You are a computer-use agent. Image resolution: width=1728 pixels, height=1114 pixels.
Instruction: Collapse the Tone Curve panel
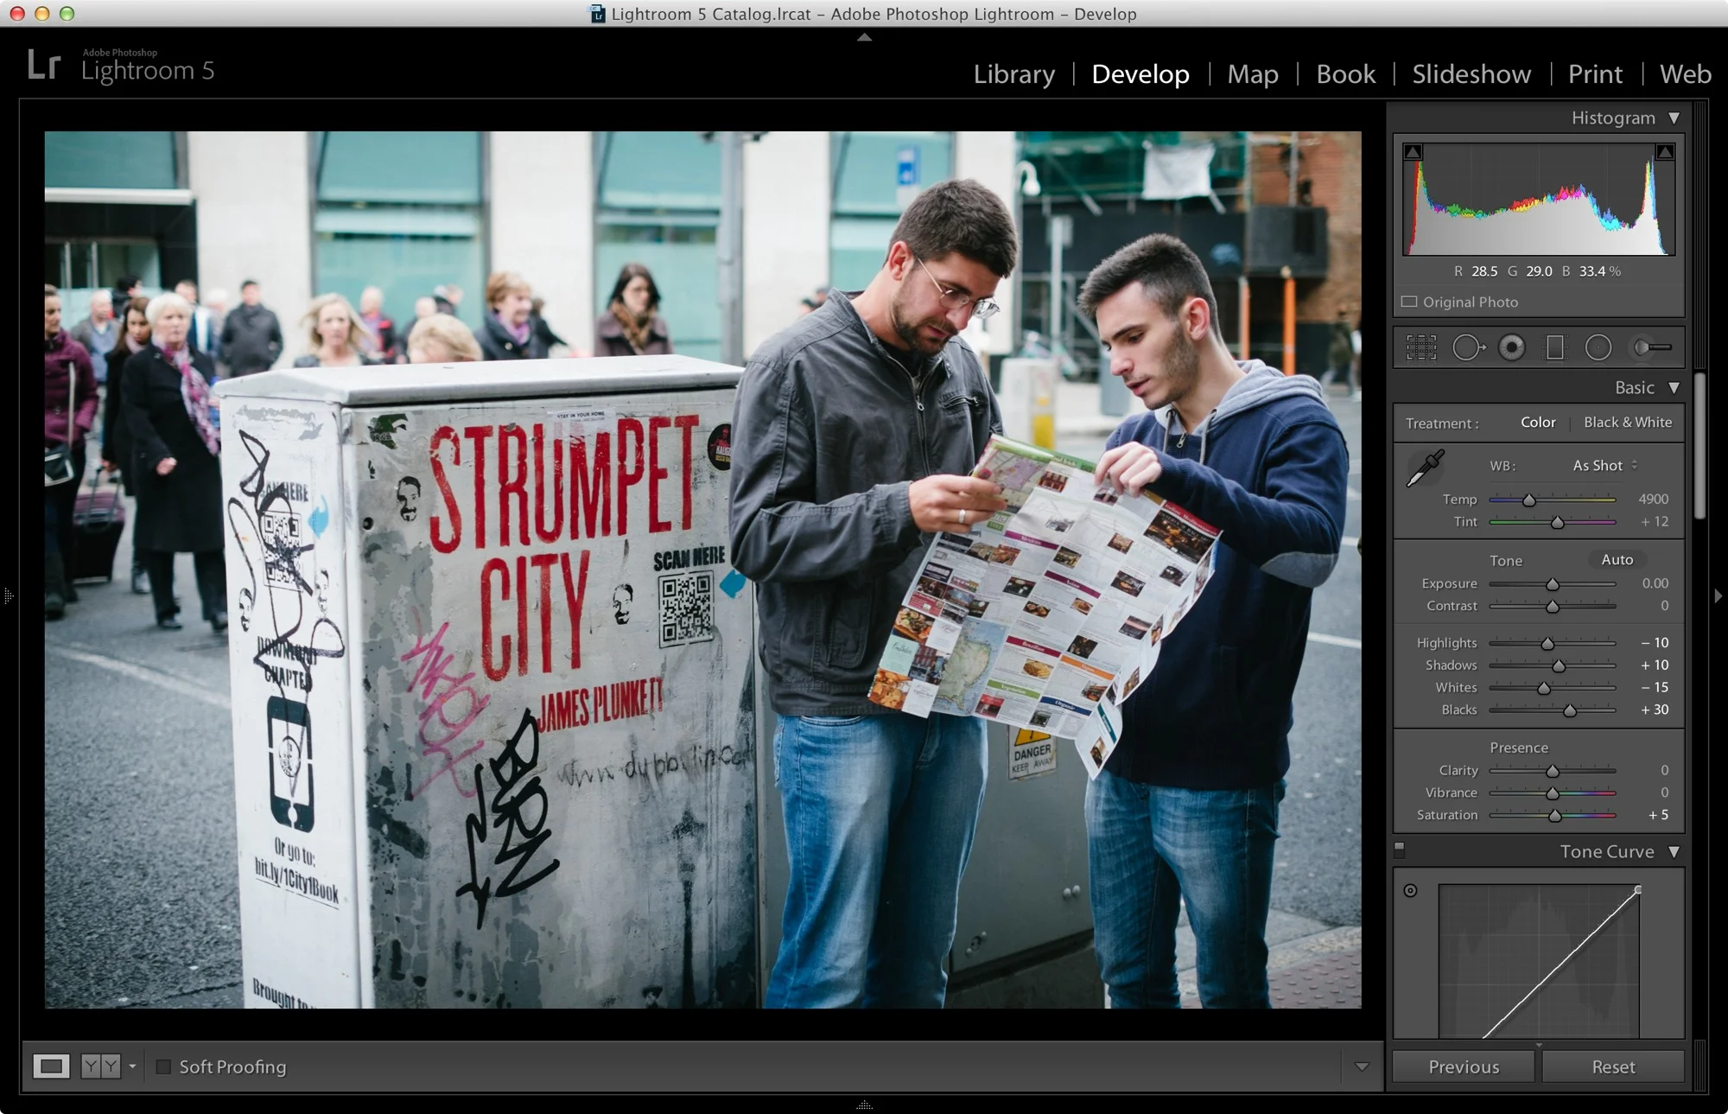(x=1674, y=851)
